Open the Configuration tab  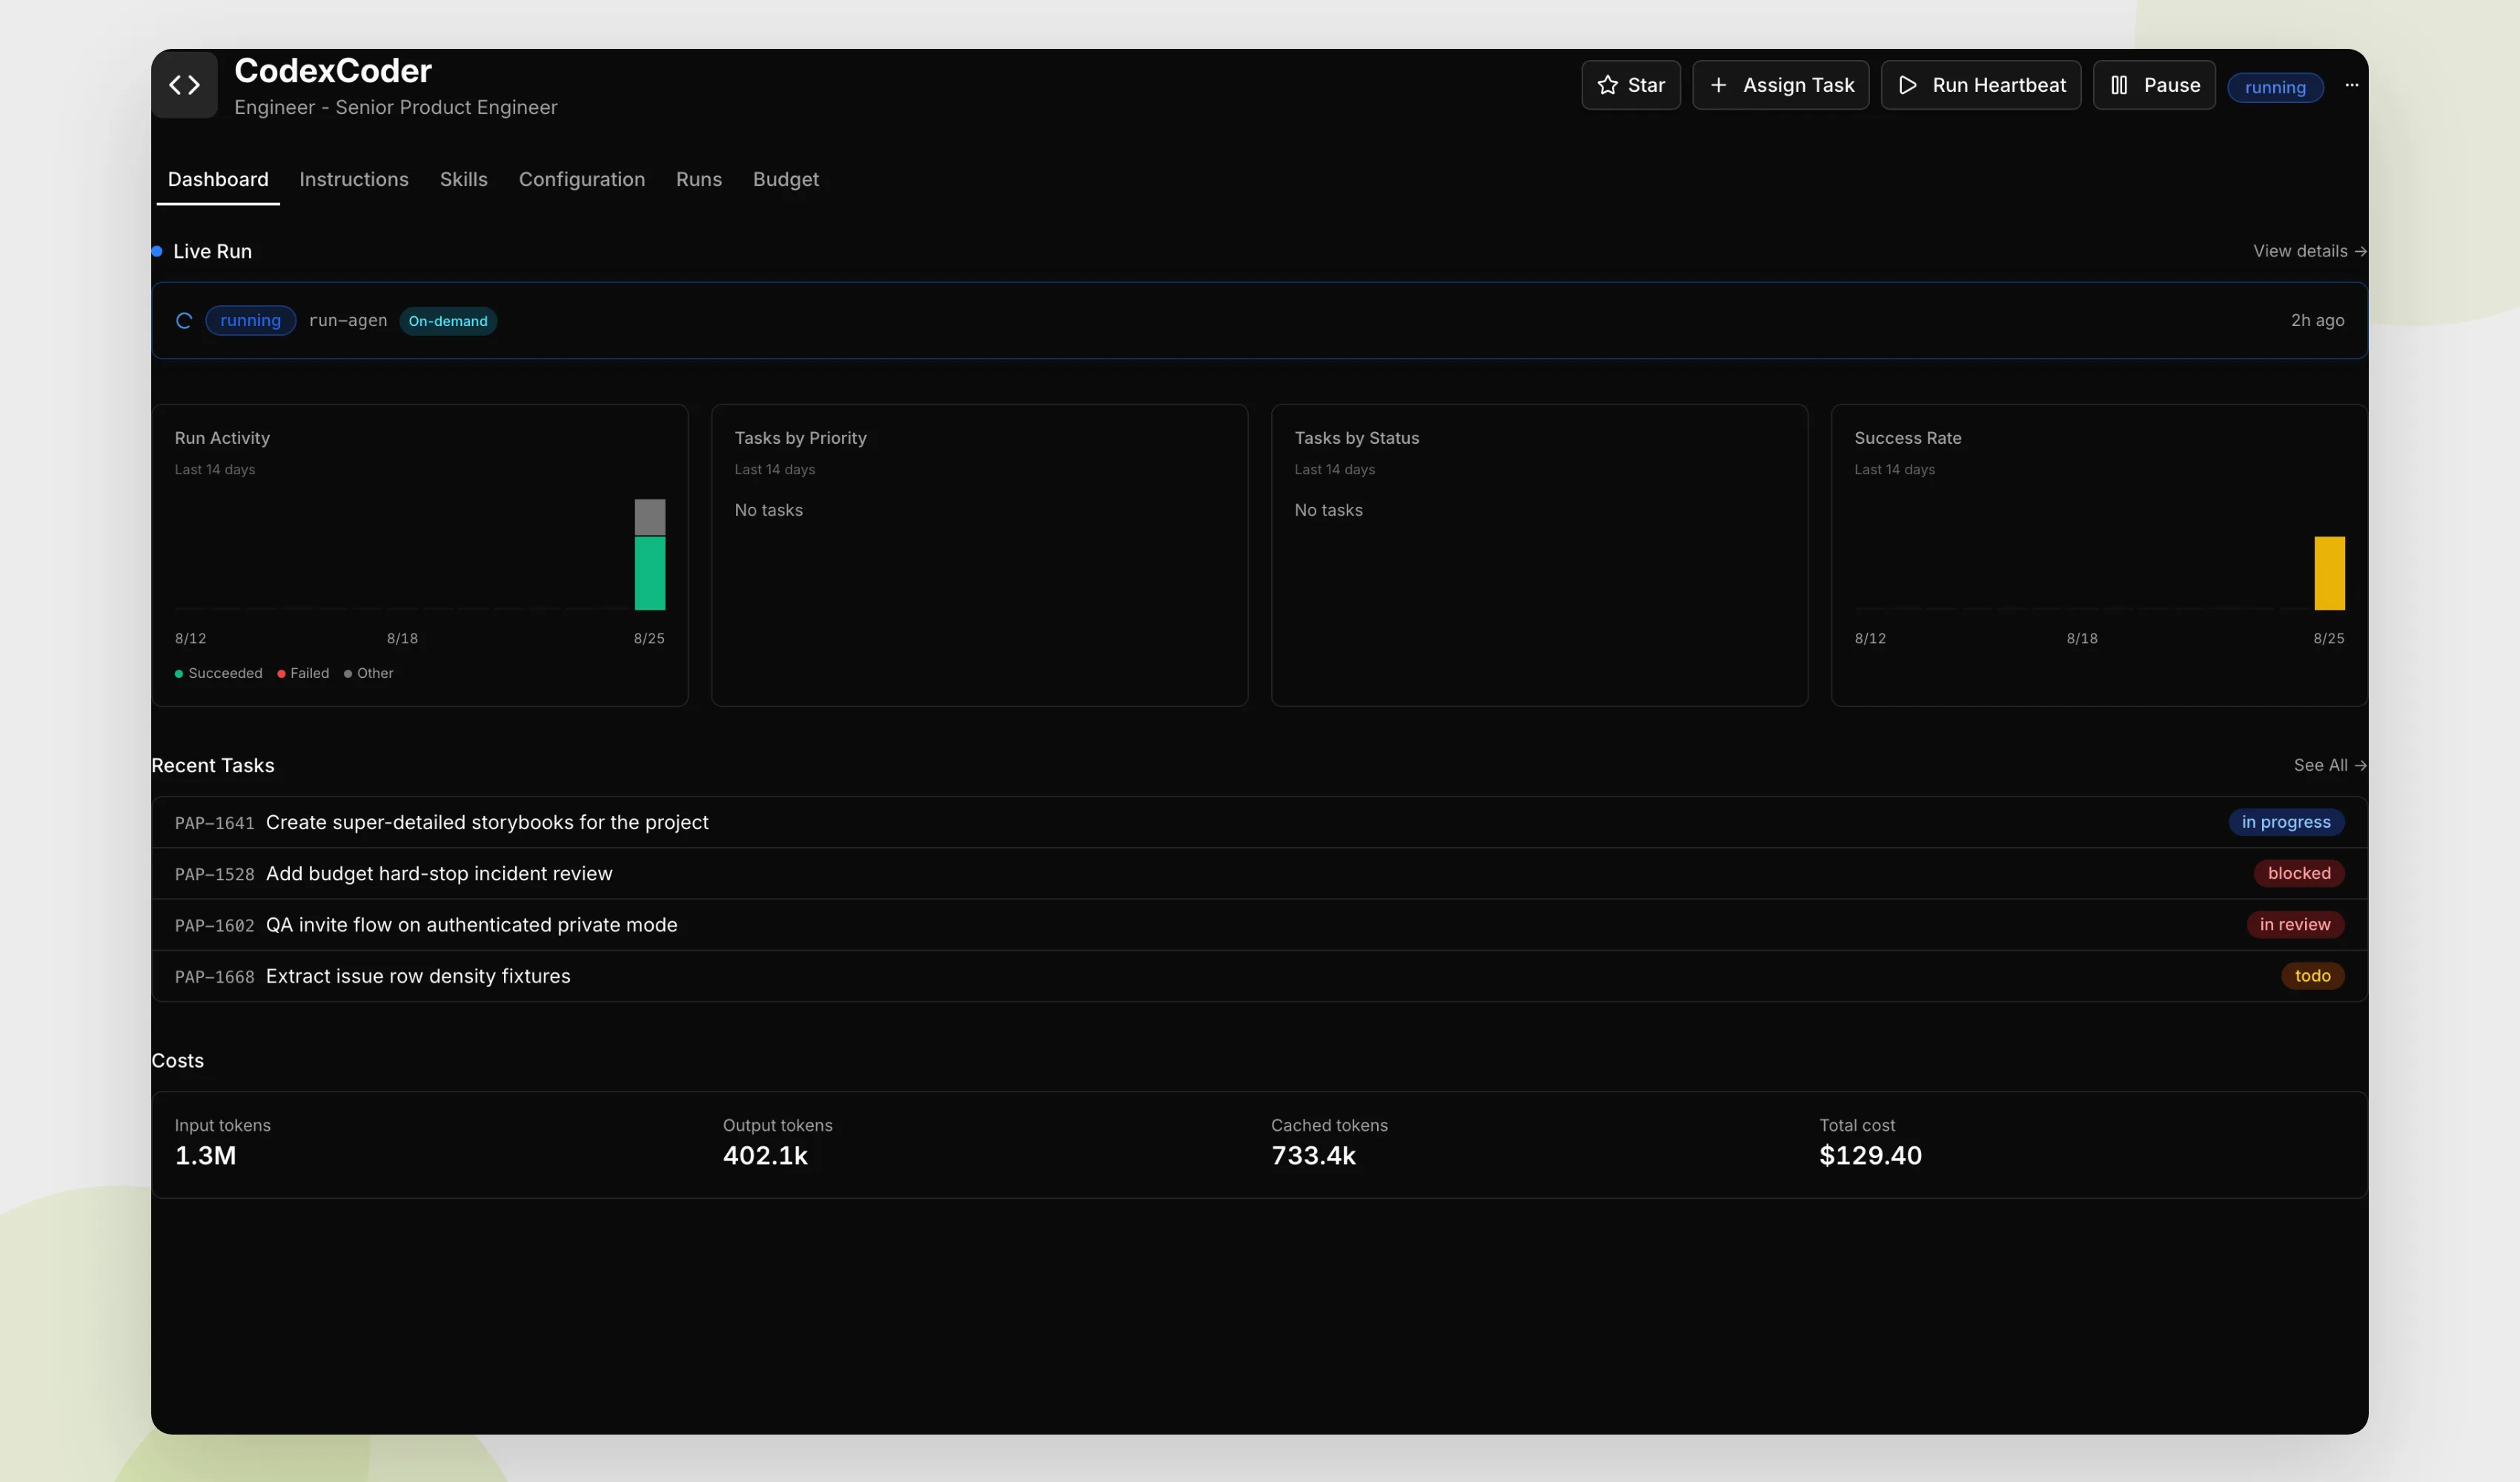582,179
